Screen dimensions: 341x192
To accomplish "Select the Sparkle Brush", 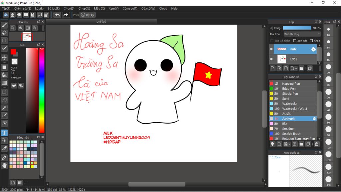I will (x=293, y=134).
